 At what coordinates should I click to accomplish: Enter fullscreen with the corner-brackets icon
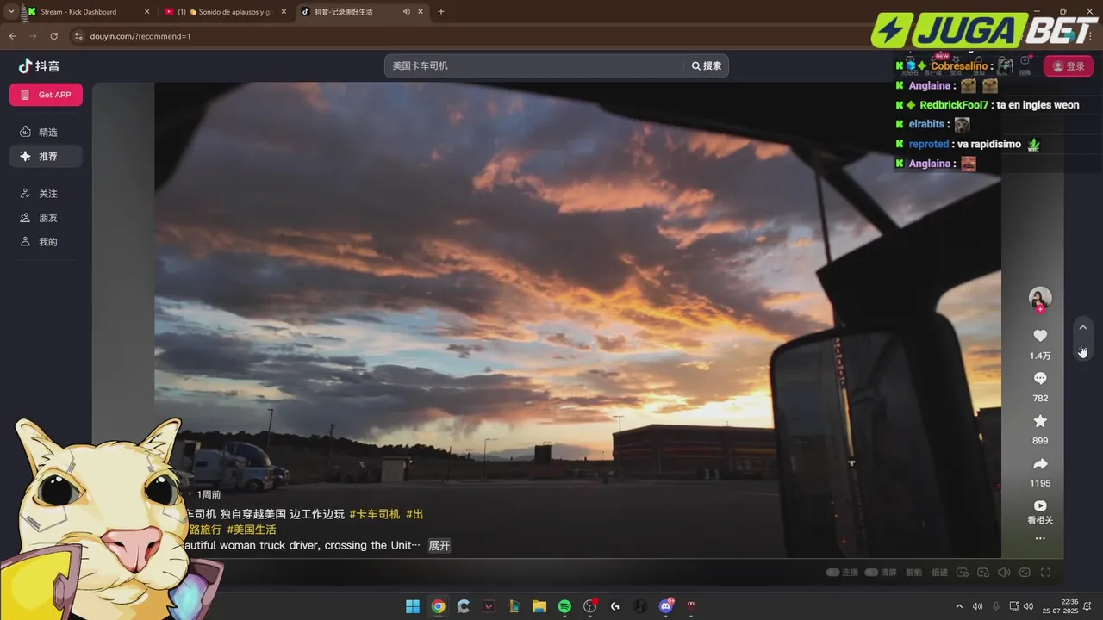click(1045, 573)
